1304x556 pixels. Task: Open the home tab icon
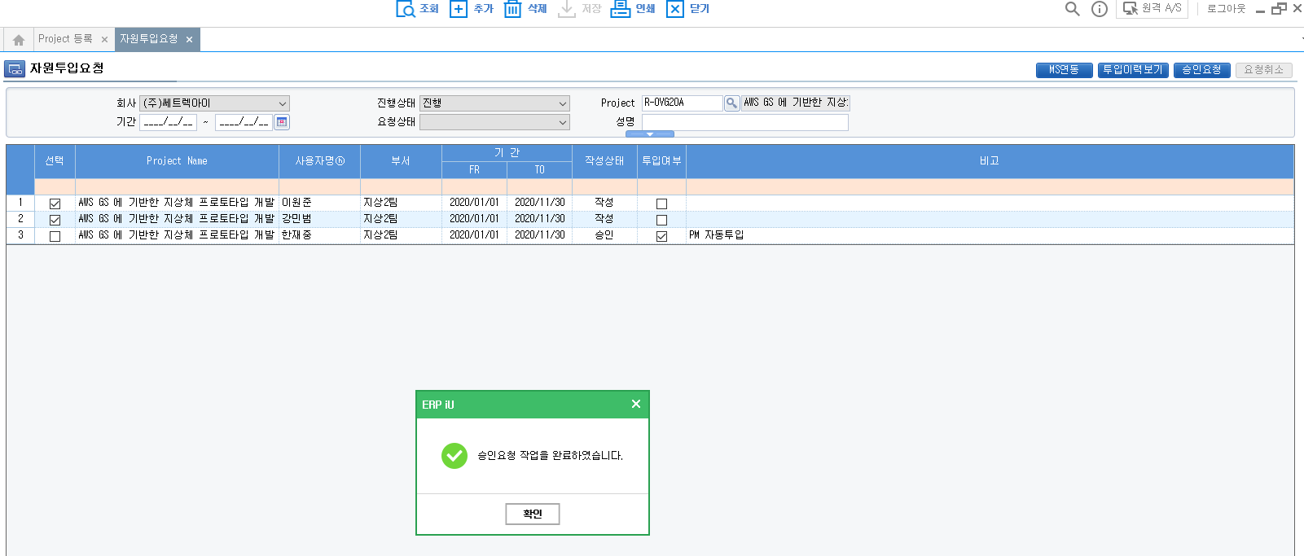(x=19, y=40)
